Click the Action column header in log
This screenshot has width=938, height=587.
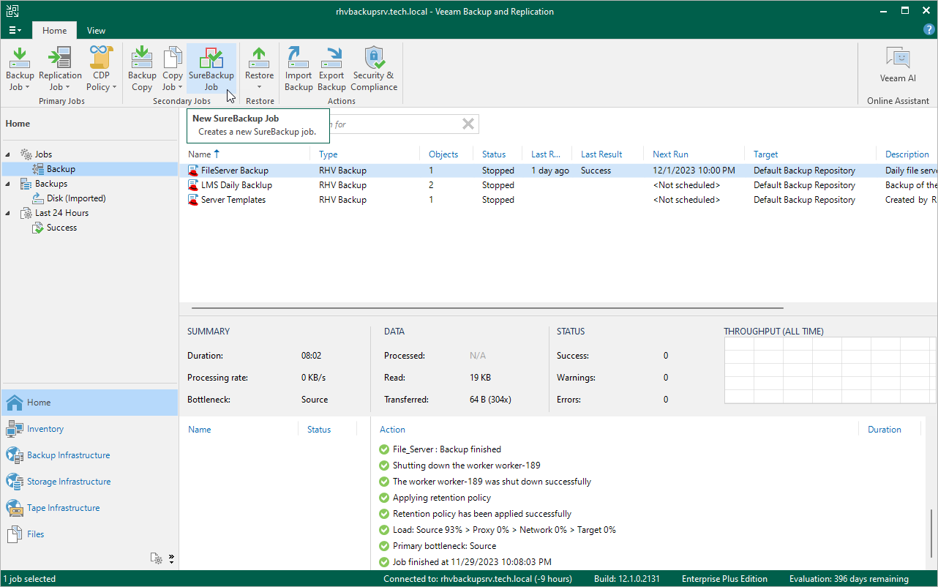pos(392,430)
